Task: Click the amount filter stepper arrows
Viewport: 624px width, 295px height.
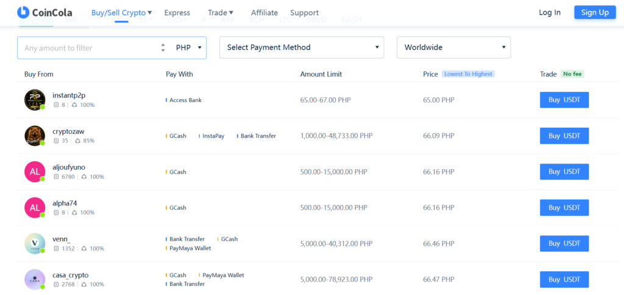Action: pos(163,47)
